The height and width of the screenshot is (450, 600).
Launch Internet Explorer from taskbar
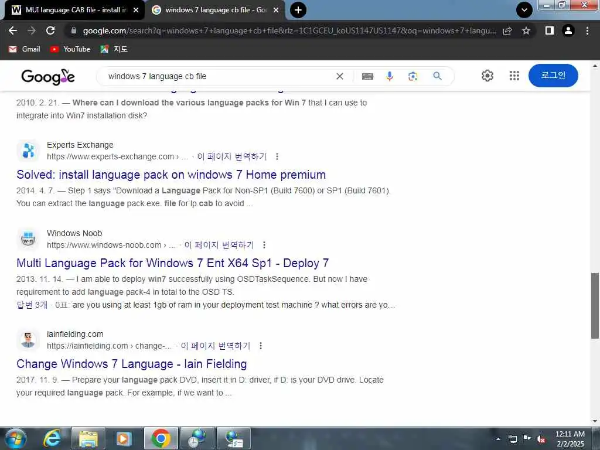pos(52,438)
